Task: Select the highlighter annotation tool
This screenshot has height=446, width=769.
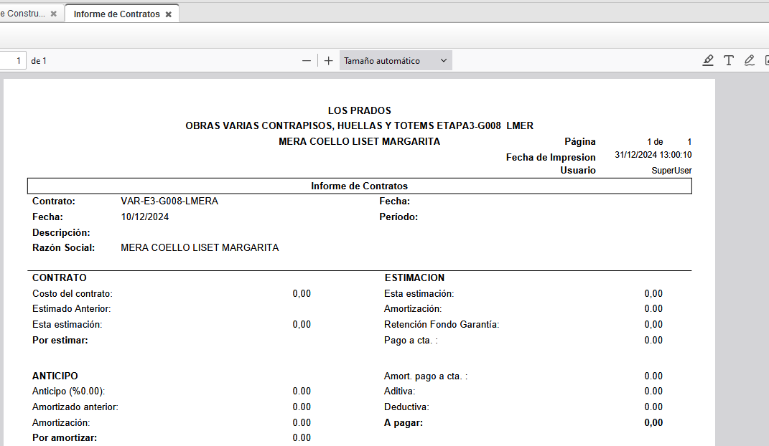Action: point(708,61)
